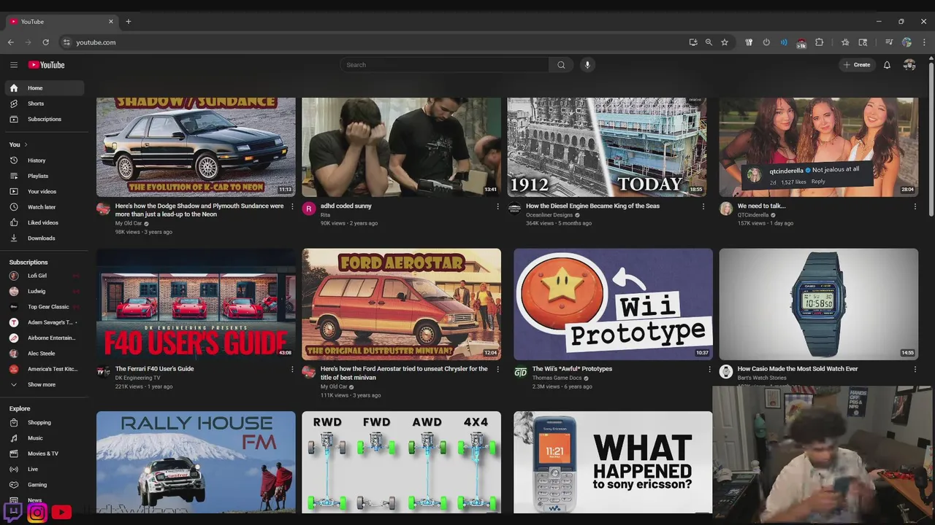Open Gaming in Explore section

pos(44,485)
